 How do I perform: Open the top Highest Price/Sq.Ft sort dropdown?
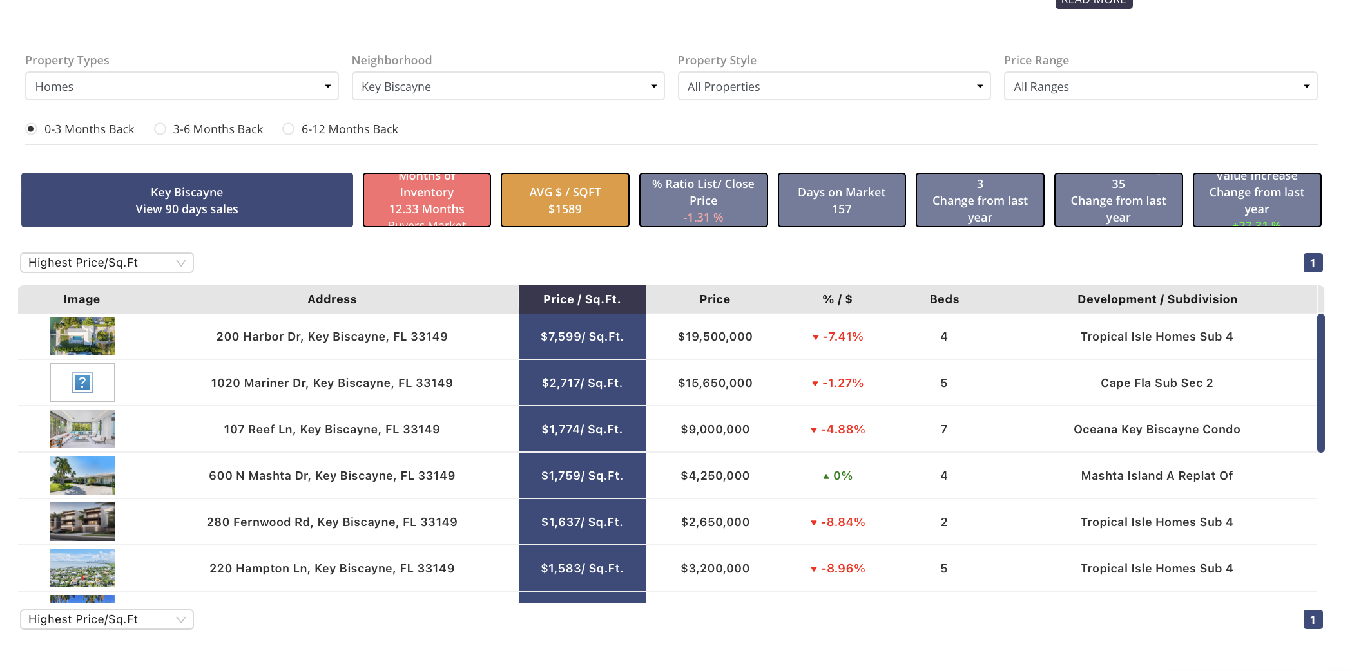[107, 263]
